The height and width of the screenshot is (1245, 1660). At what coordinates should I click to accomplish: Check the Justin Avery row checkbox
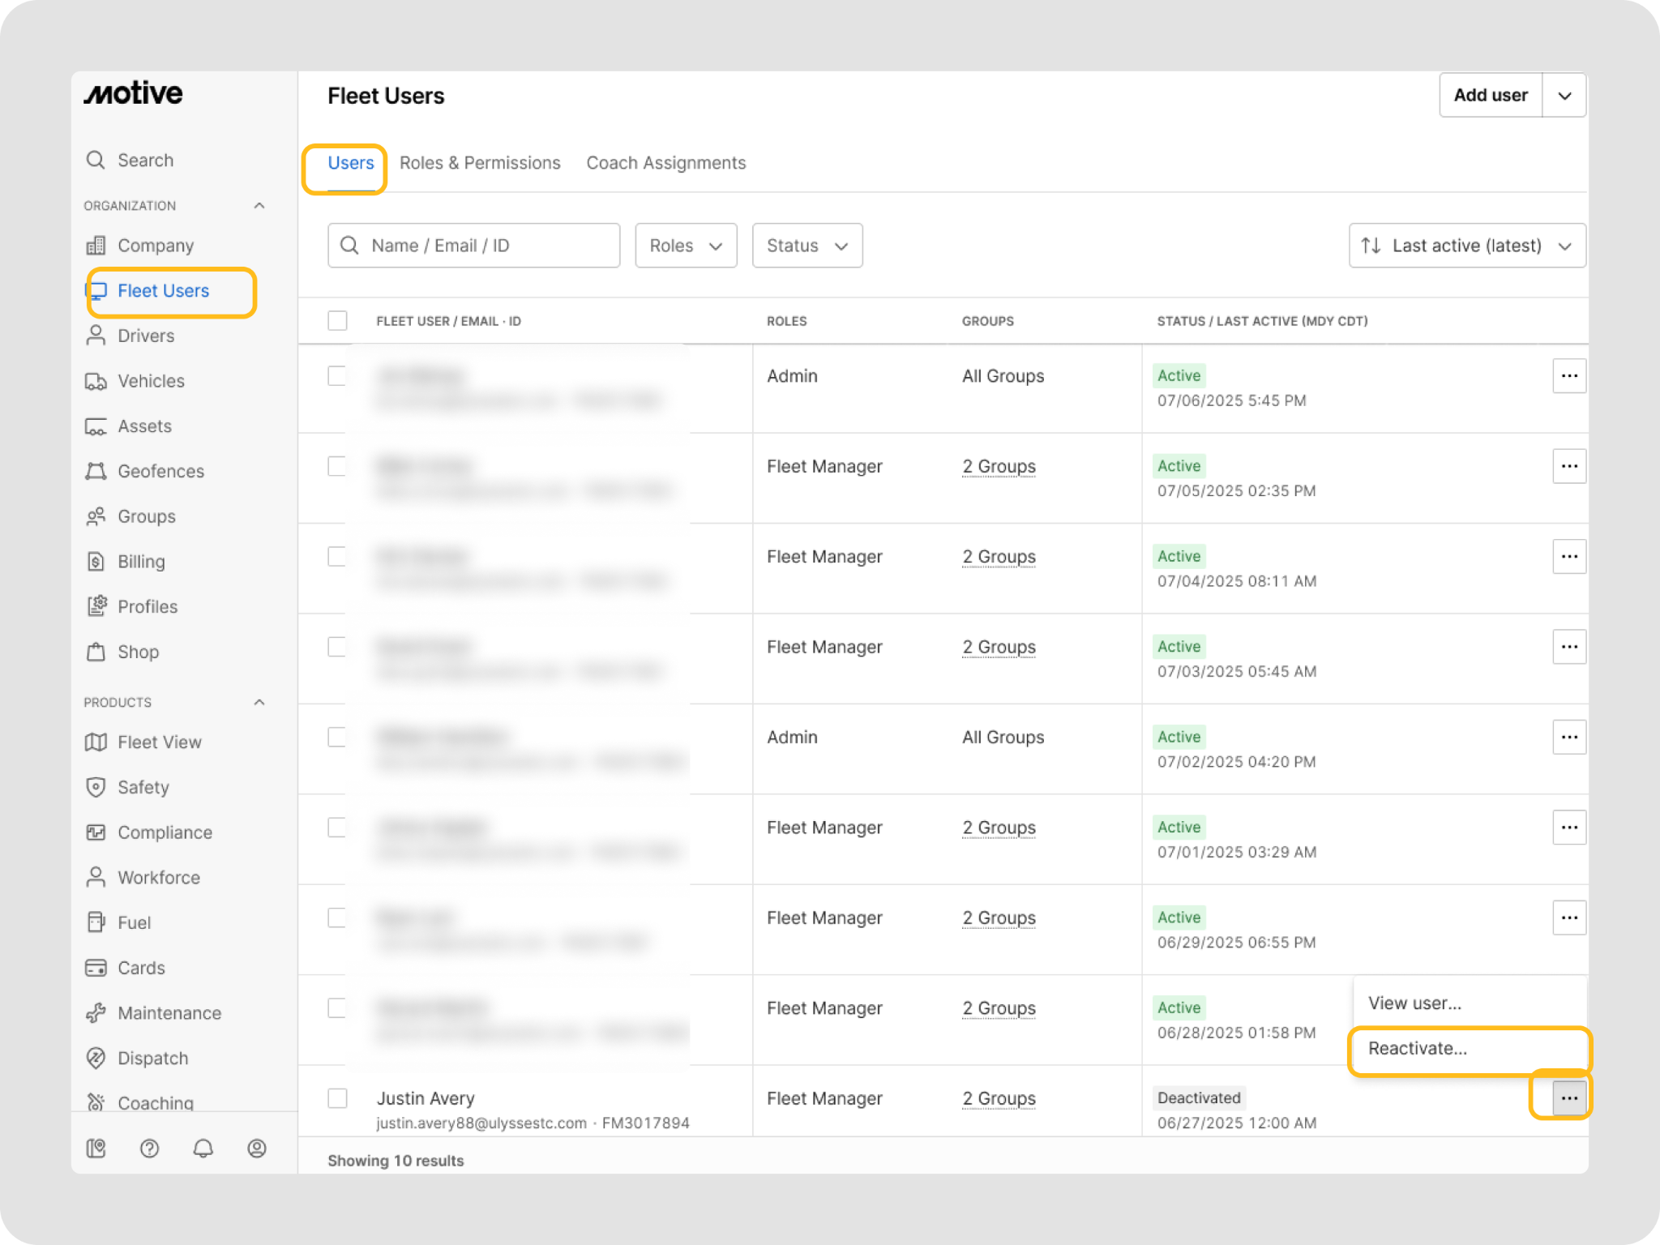(337, 1098)
